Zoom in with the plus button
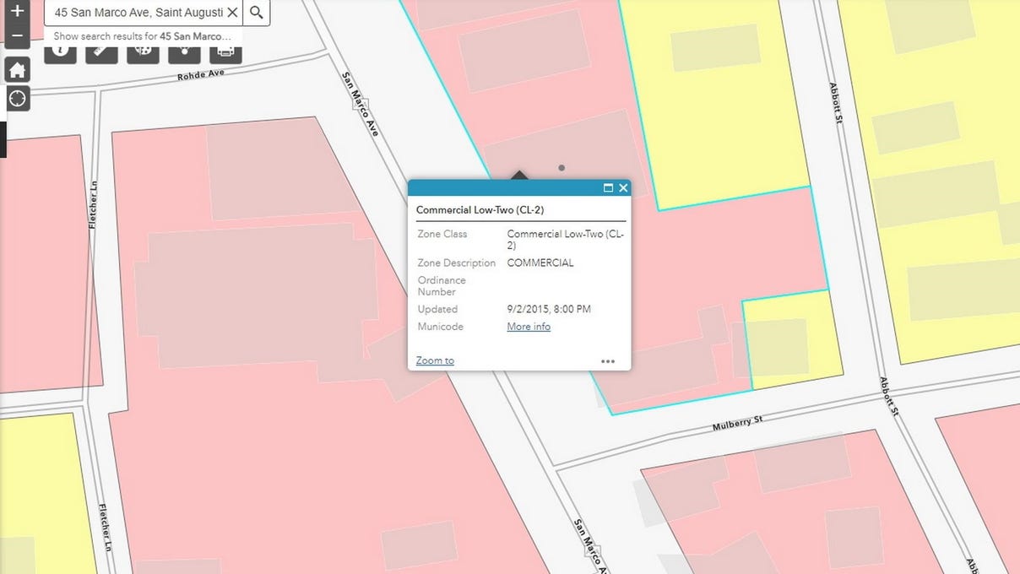 (17, 12)
